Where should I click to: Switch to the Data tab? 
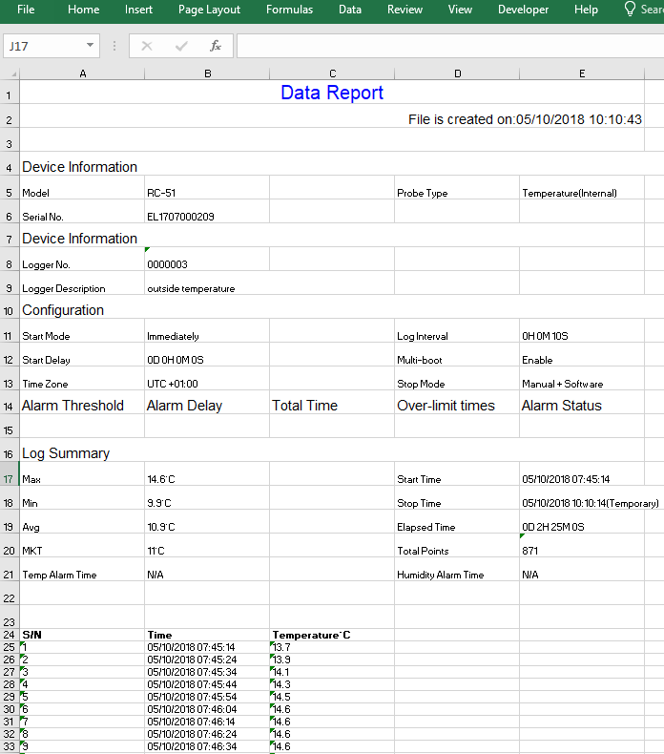point(350,10)
